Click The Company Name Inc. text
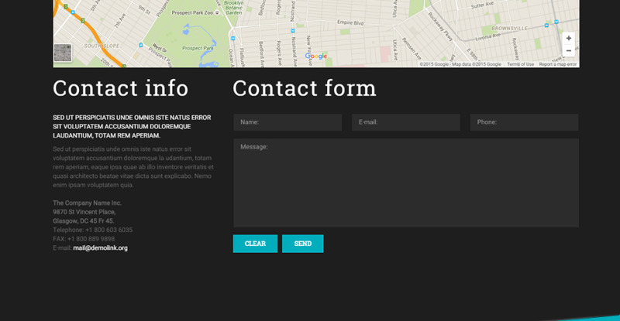The image size is (620, 321). pos(87,203)
